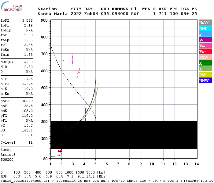Click the Ion2Png 1.3.20 version text
The width and height of the screenshot is (214, 183).
[198, 181]
